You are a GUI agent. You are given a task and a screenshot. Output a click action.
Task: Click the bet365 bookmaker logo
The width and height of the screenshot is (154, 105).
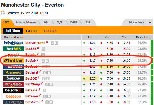pyautogui.click(x=13, y=49)
